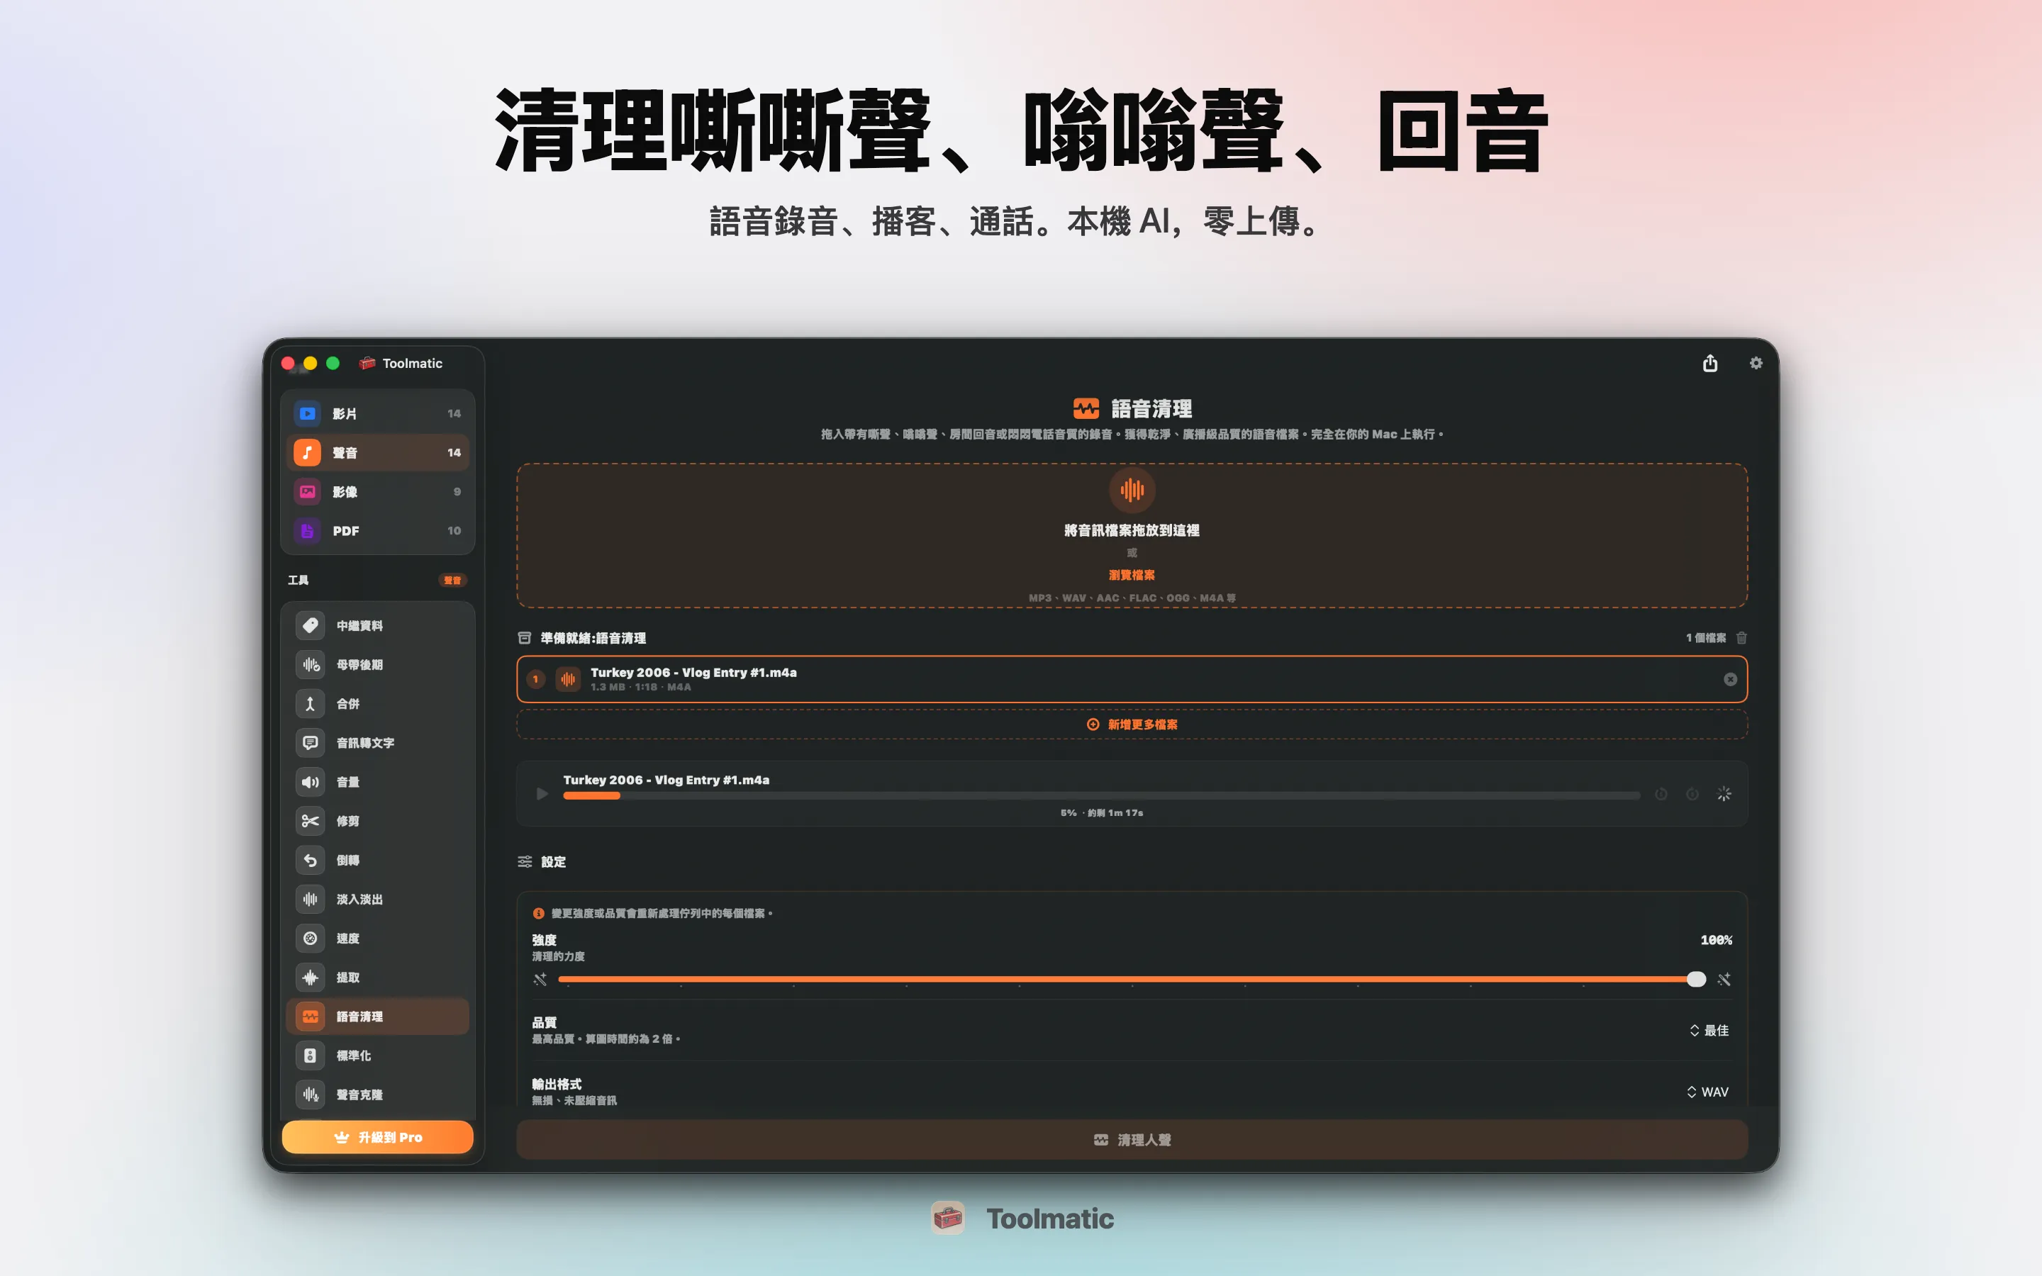Click the second skip icon in player

coord(1692,794)
